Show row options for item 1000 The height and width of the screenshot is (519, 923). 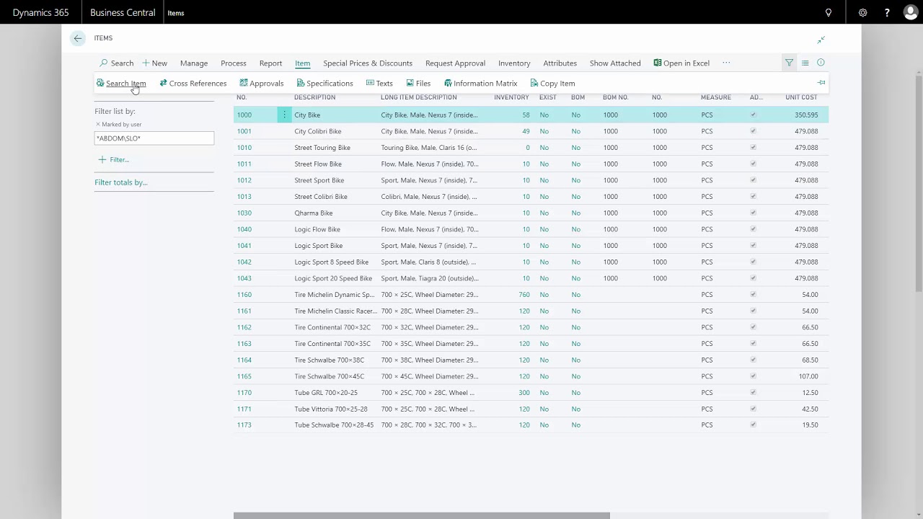[284, 115]
